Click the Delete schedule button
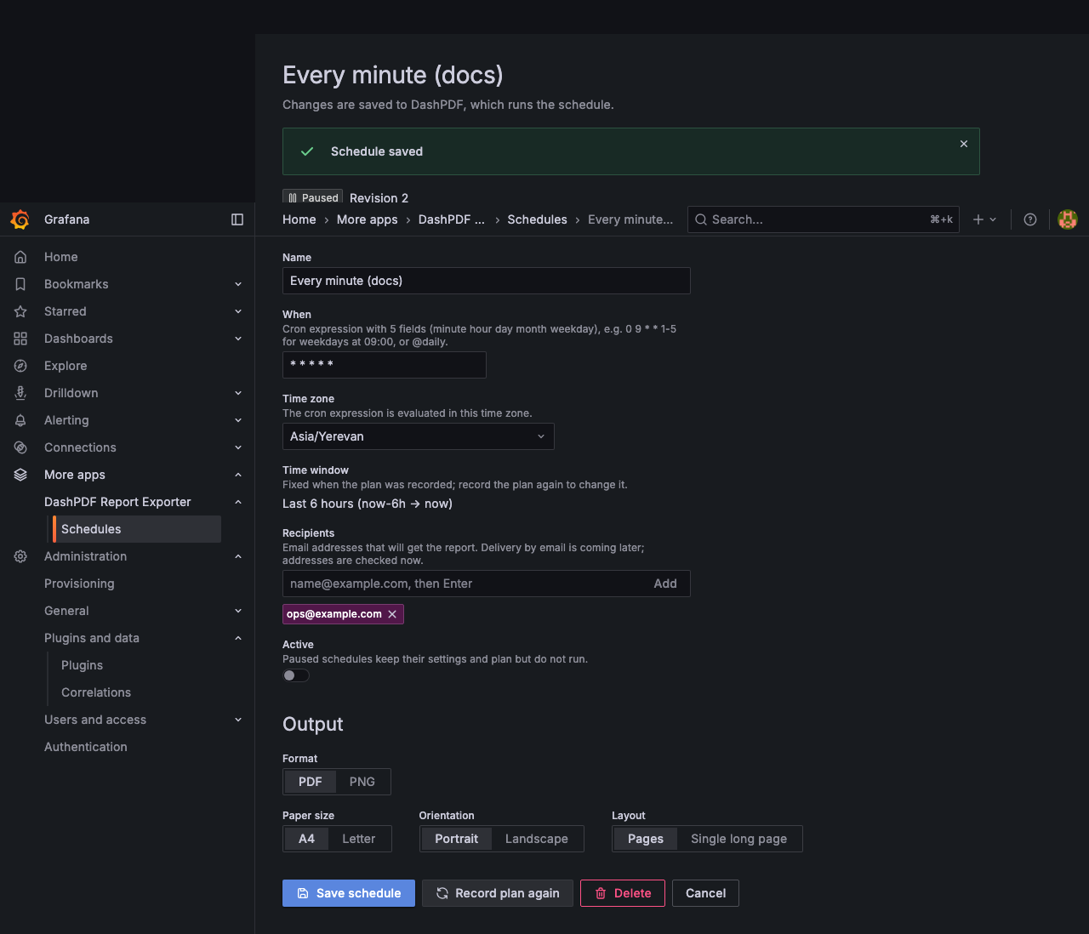 [x=623, y=893]
